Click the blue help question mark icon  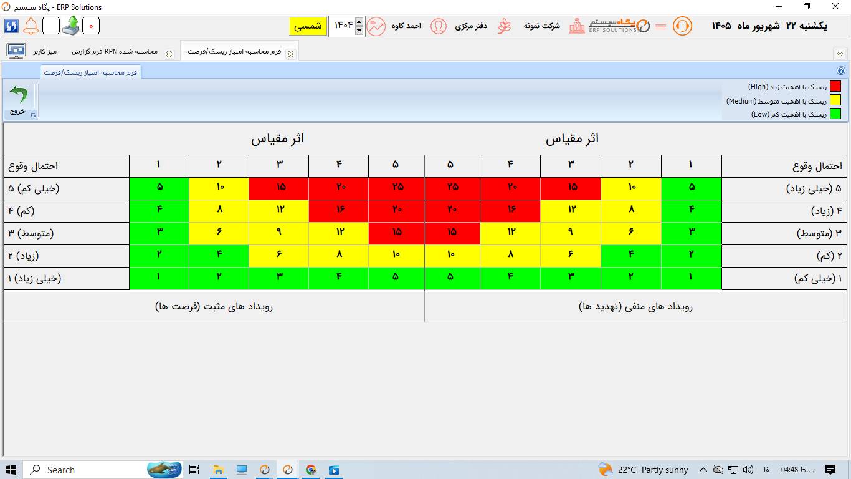840,71
